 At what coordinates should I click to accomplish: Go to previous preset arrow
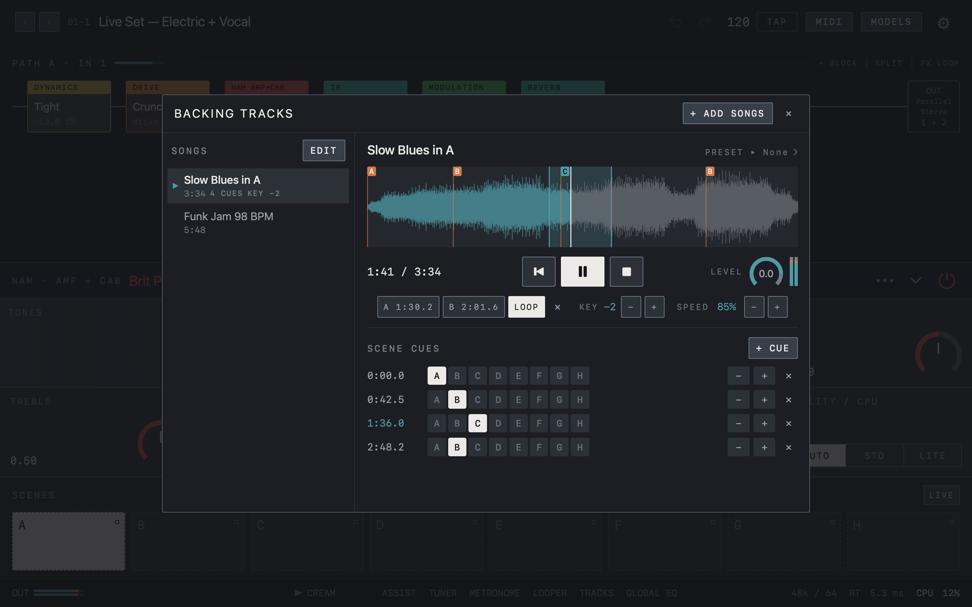[25, 22]
